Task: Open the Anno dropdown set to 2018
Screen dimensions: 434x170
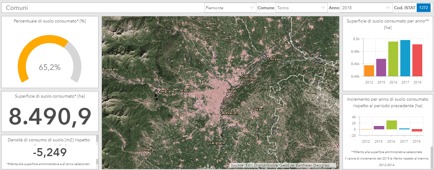Action: click(366, 8)
